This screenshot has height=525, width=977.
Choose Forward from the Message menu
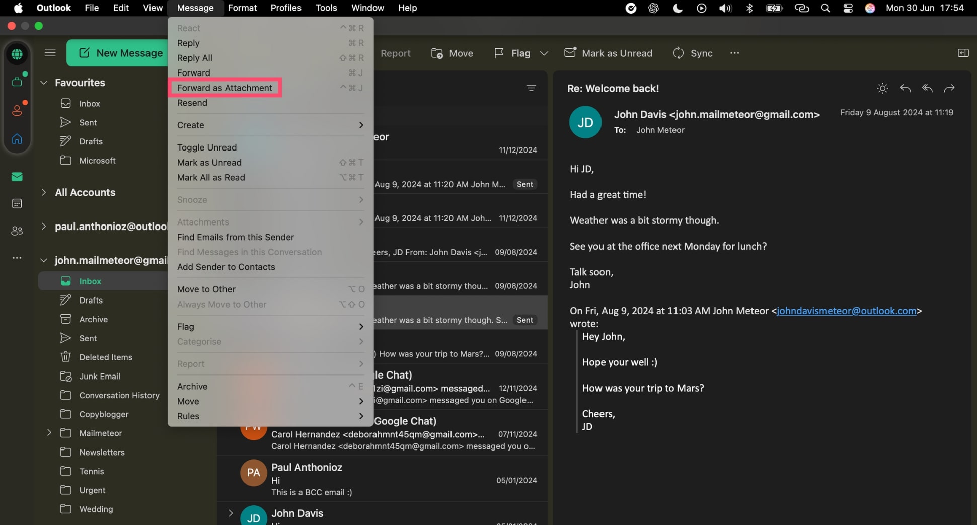[x=270, y=73]
